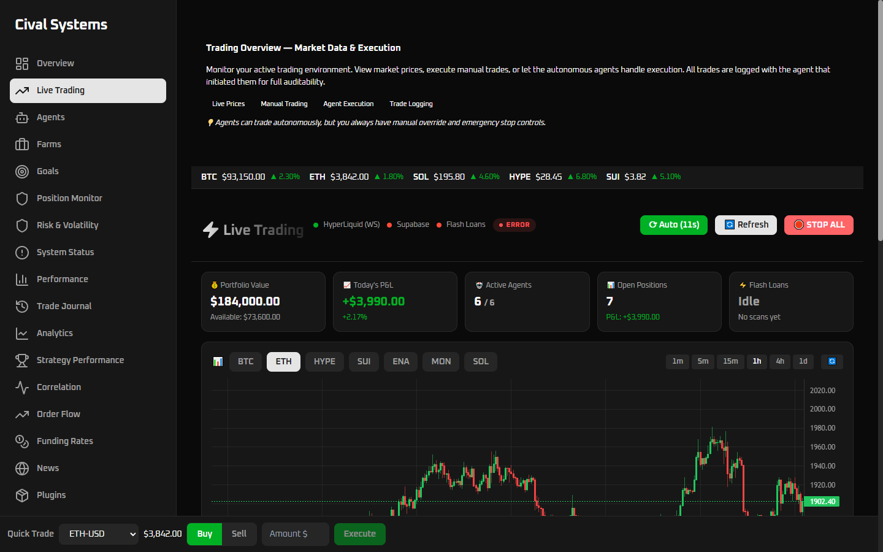Image resolution: width=883 pixels, height=552 pixels.
Task: Click the Risk & Volatility shield icon
Action: tap(22, 226)
